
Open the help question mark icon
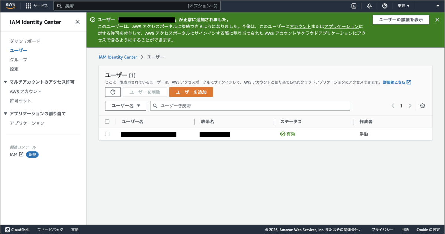coord(385,6)
